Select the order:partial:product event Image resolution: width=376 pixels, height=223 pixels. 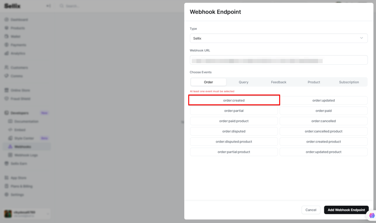234,152
